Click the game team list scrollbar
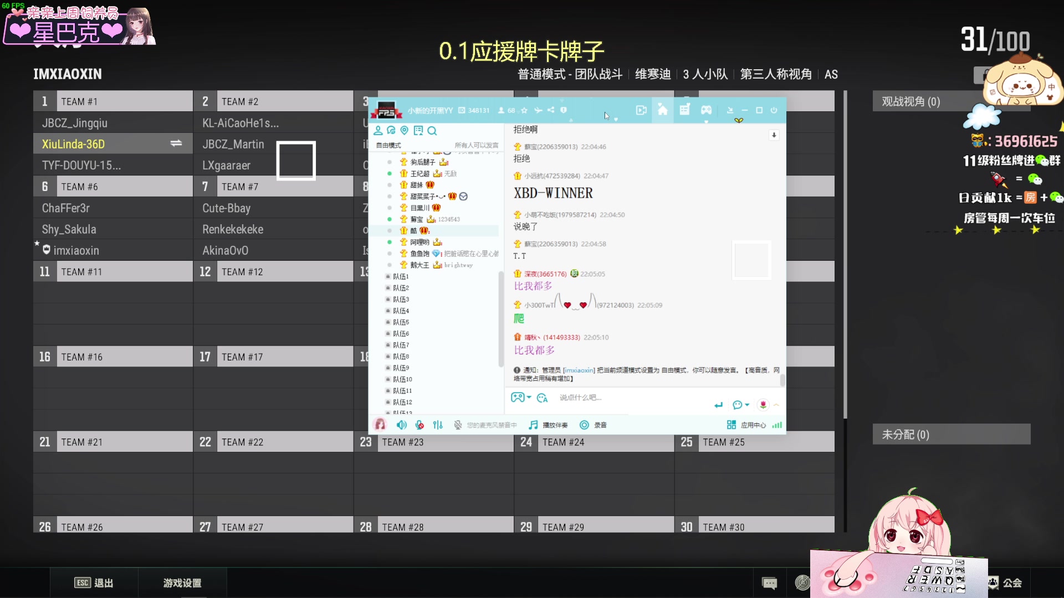This screenshot has width=1064, height=598. (845, 255)
